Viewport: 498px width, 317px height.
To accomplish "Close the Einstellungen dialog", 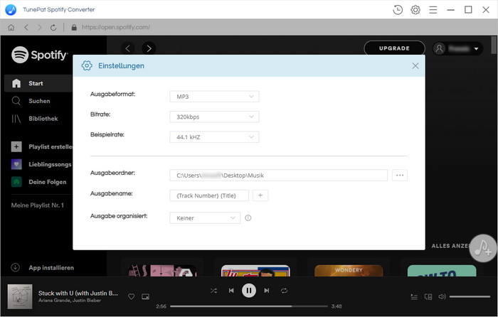I will (415, 65).
